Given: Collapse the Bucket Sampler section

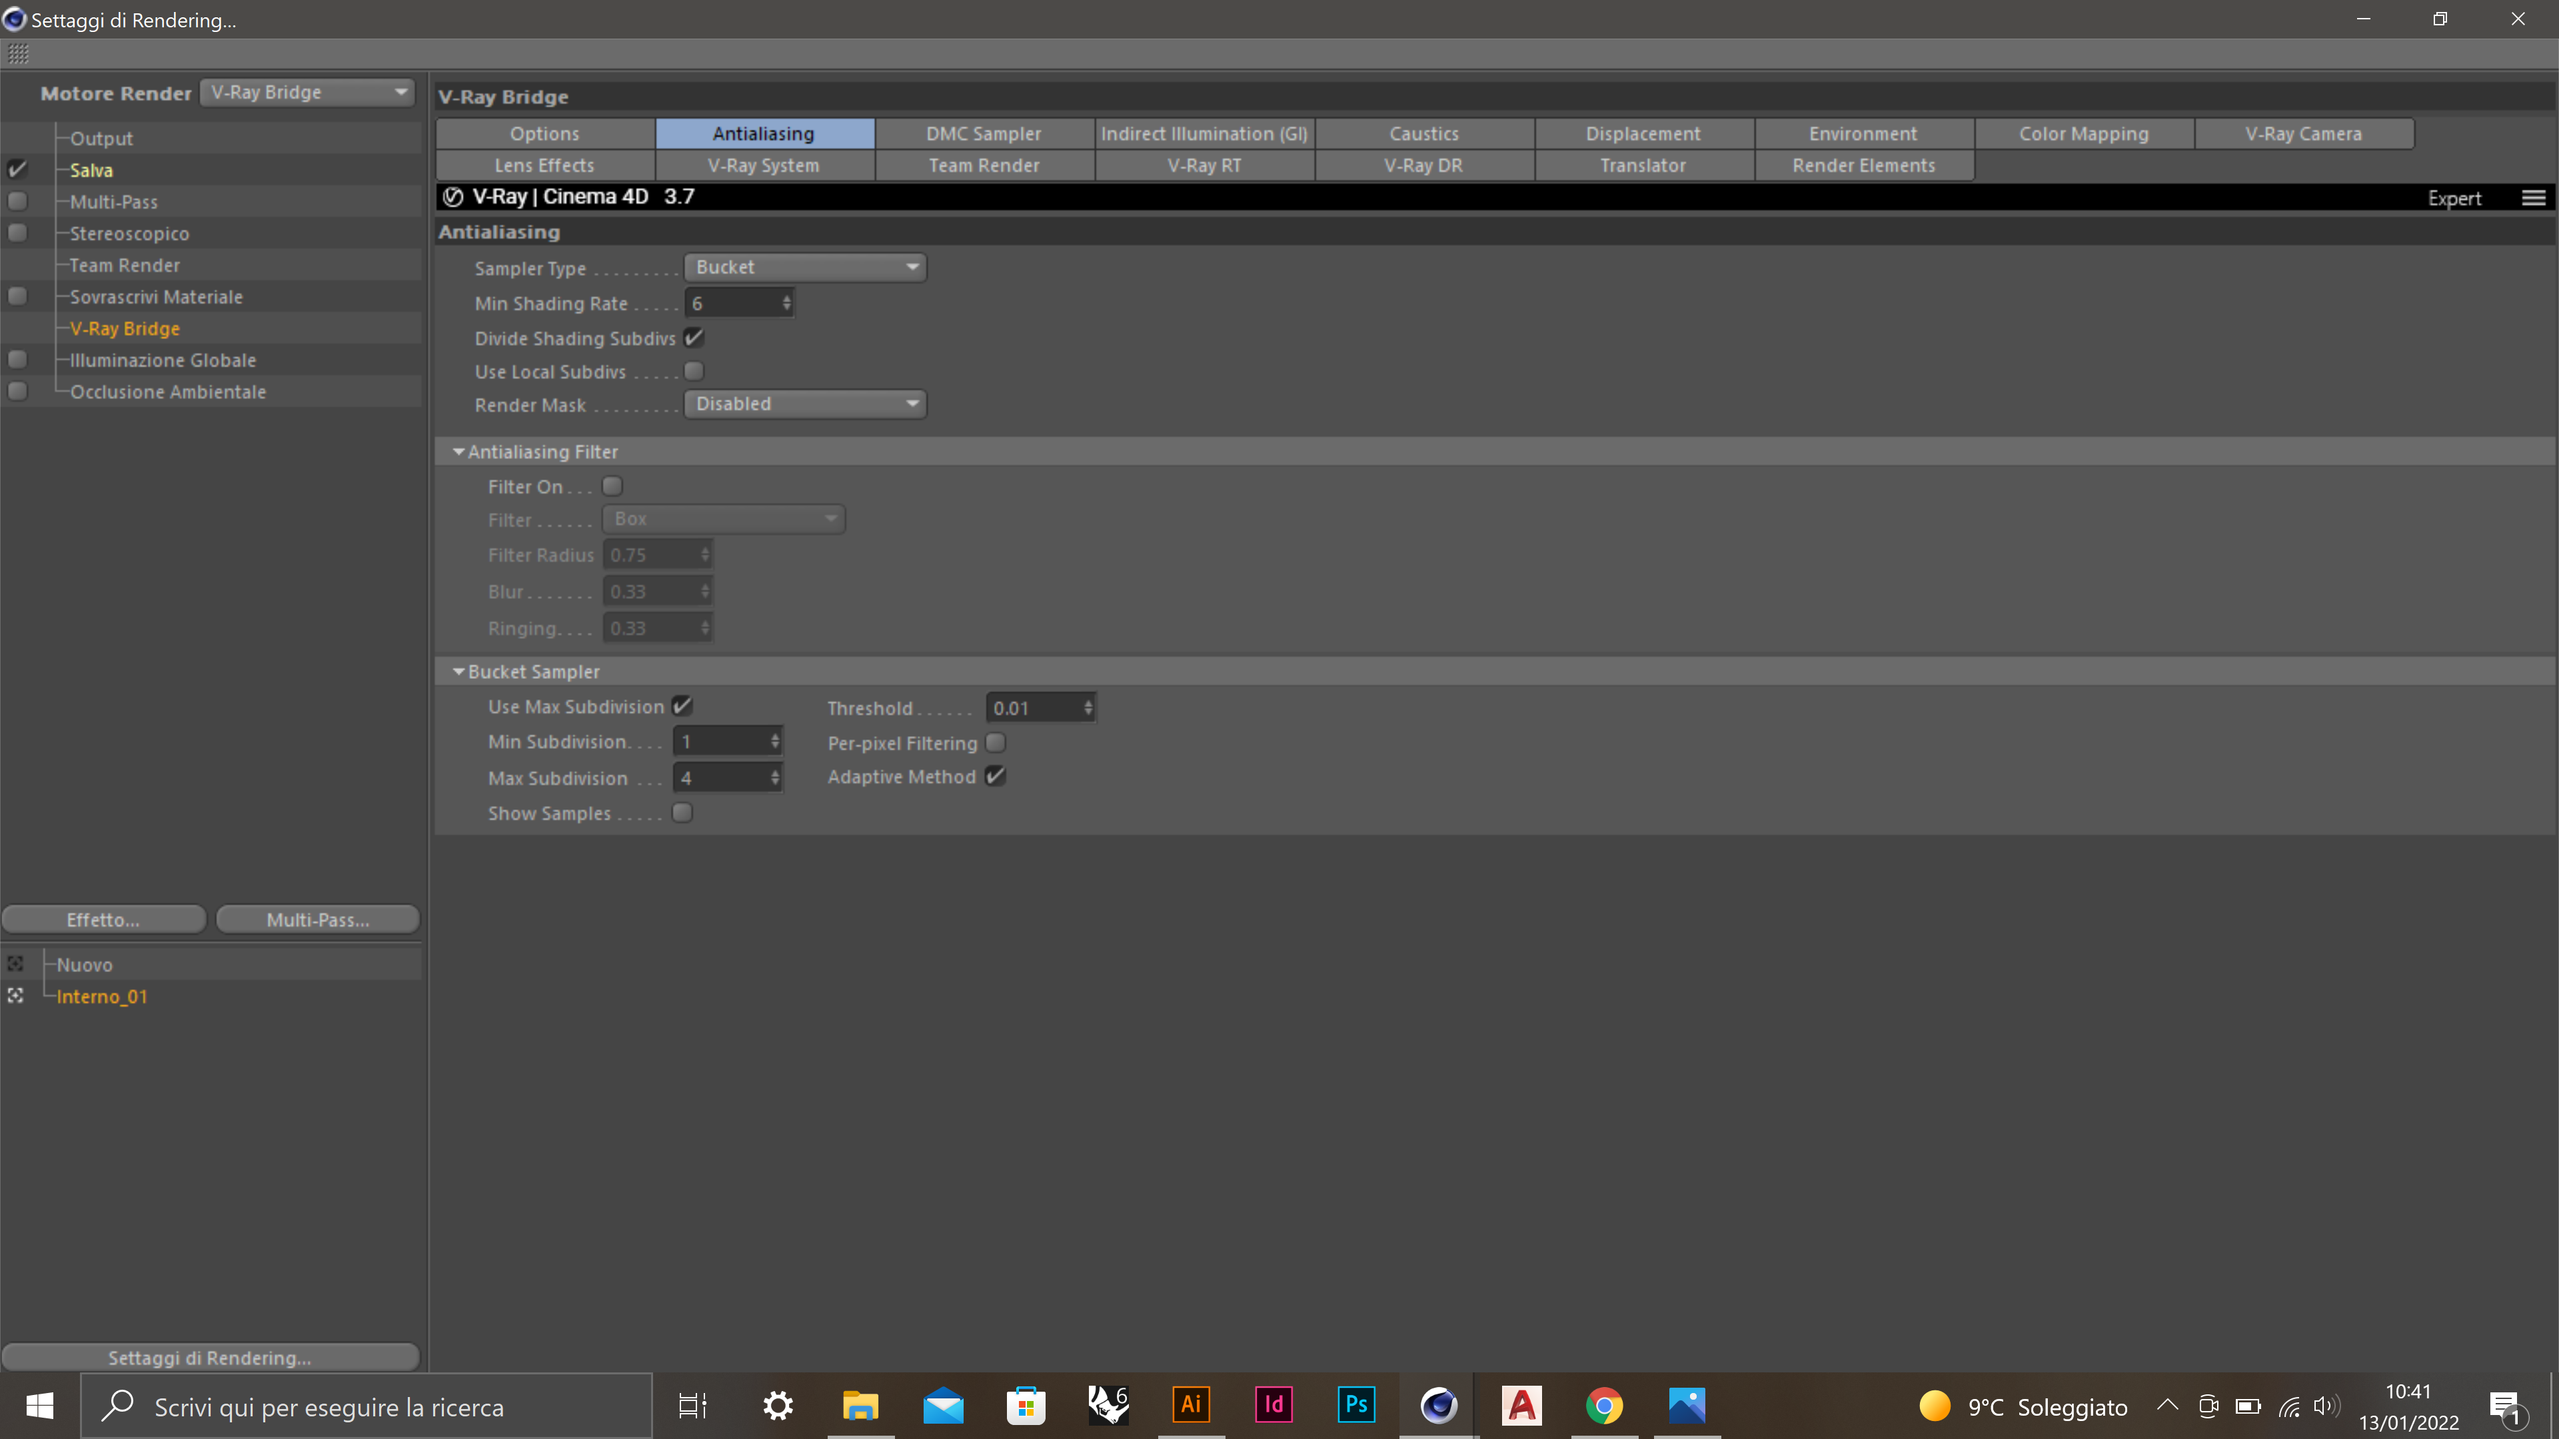Looking at the screenshot, I should coord(459,672).
